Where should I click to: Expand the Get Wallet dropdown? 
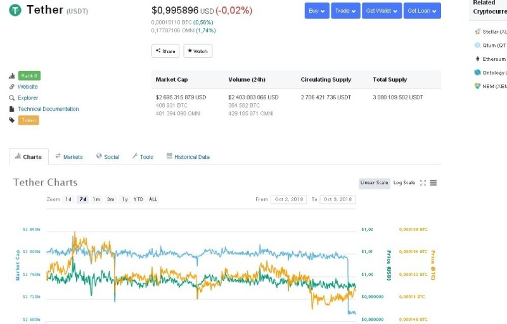(x=382, y=11)
